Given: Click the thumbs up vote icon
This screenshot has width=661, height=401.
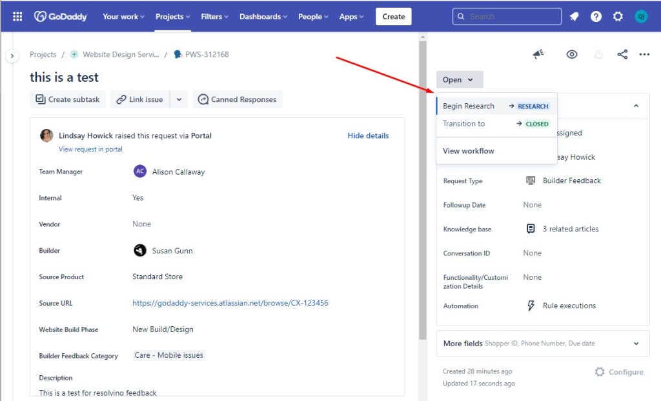Looking at the screenshot, I should (x=598, y=54).
